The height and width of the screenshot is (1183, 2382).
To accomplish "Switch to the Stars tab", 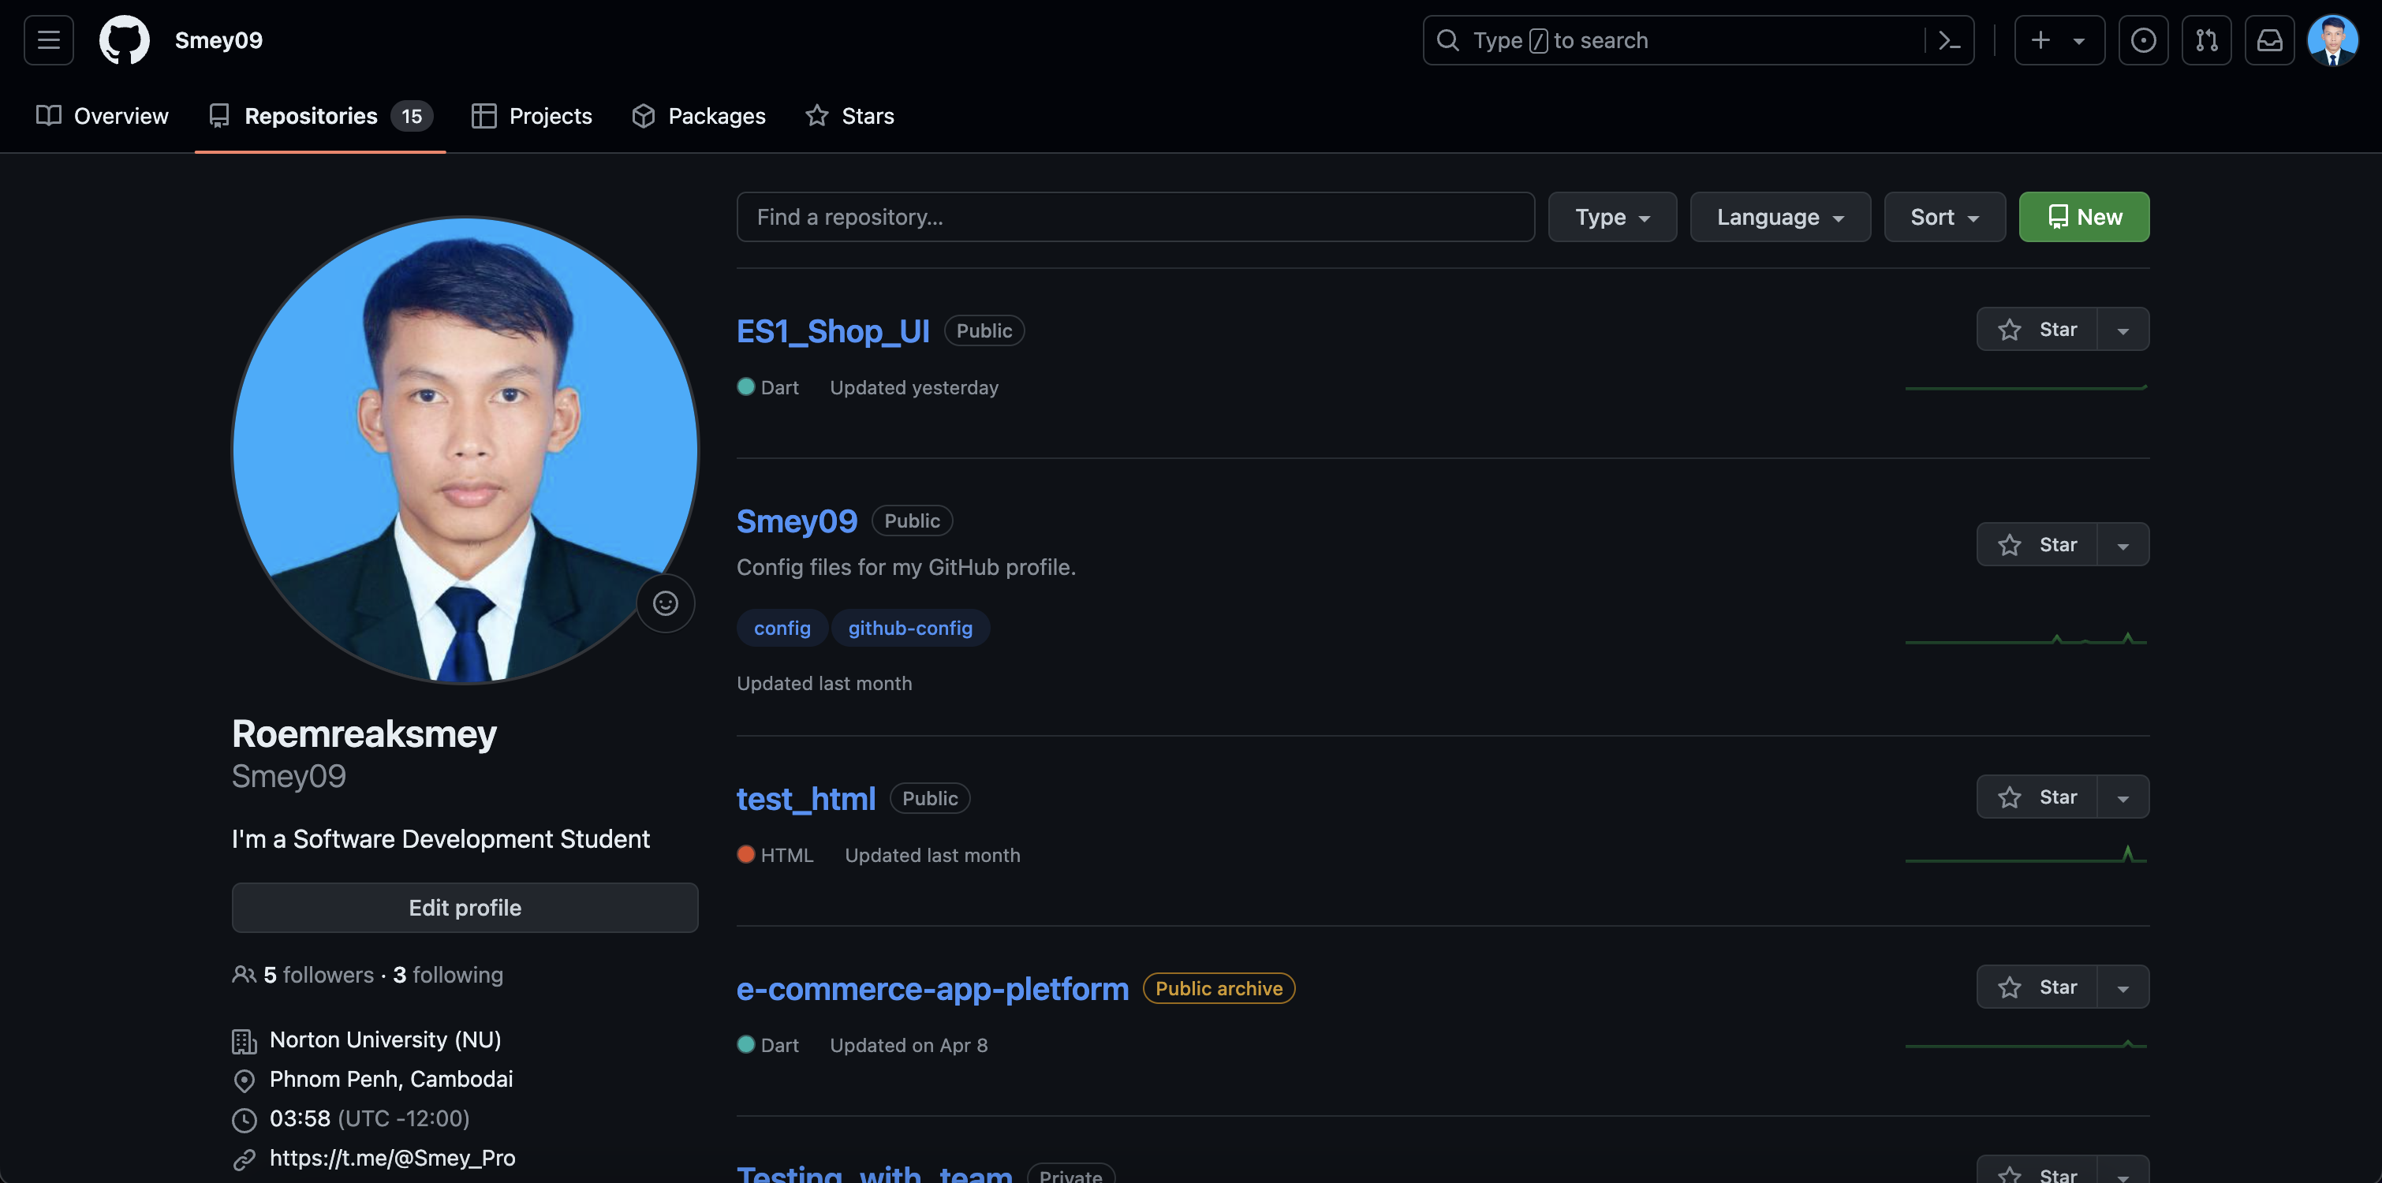I will point(849,116).
